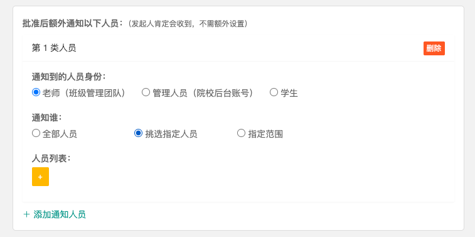Click the plus icon beside 添加通知人员
475x237 pixels.
coord(26,214)
